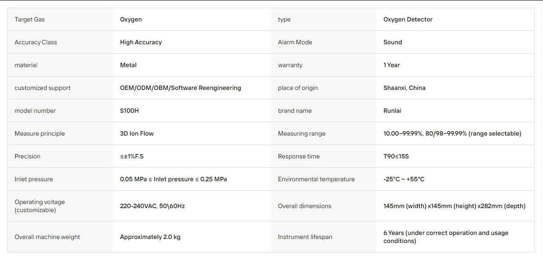Click the 'Approximately 2.0 kg' value

[x=150, y=237]
